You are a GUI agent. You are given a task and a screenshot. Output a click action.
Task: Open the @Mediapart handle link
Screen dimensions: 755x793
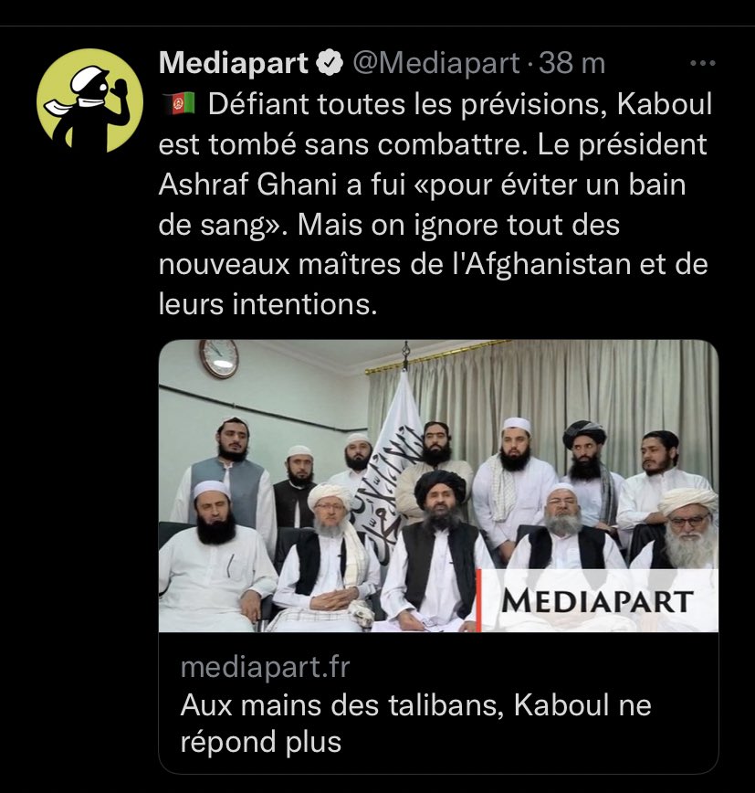[x=435, y=63]
